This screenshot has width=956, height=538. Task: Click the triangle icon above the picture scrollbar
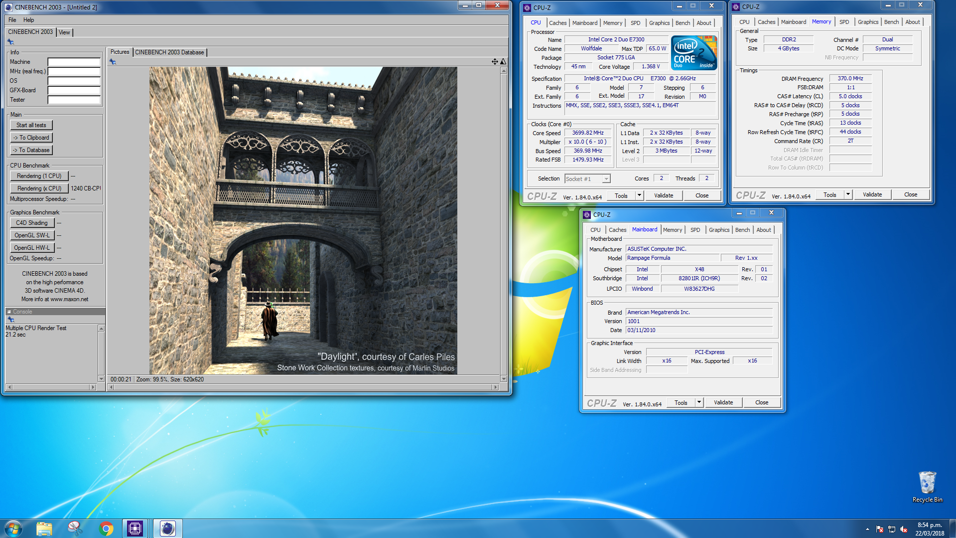(x=503, y=61)
